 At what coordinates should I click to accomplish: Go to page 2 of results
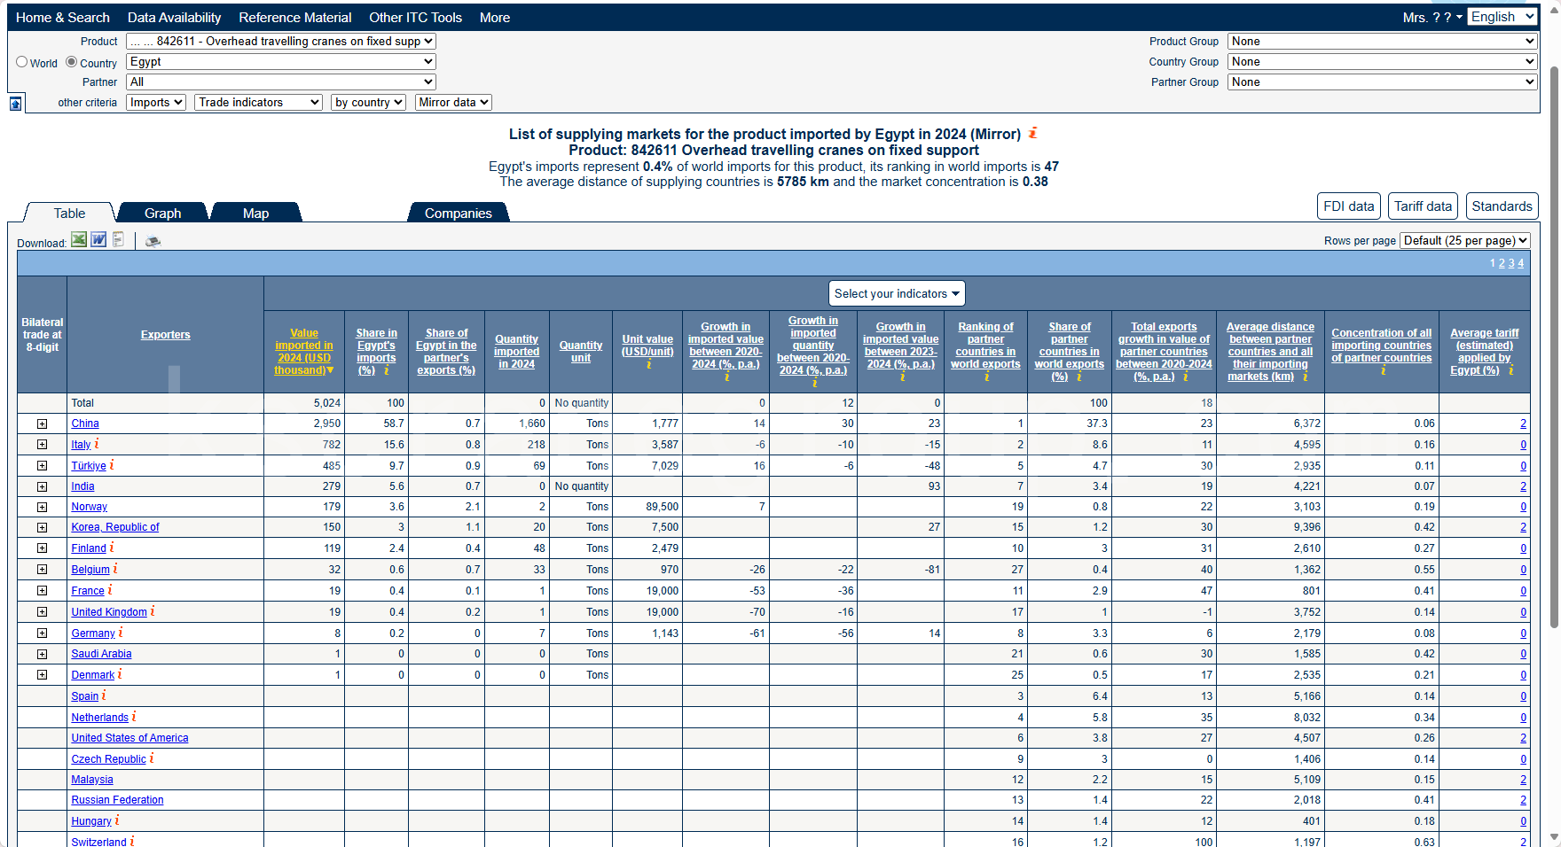[1502, 263]
